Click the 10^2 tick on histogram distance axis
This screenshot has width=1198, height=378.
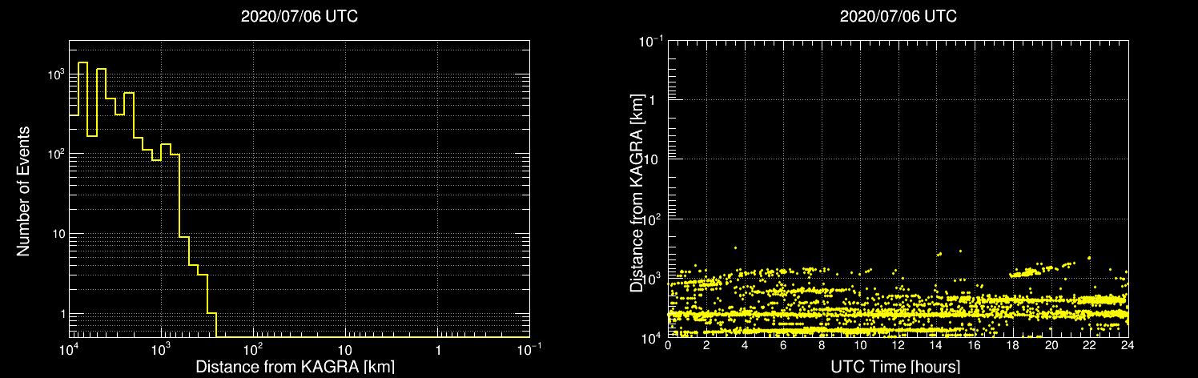253,349
